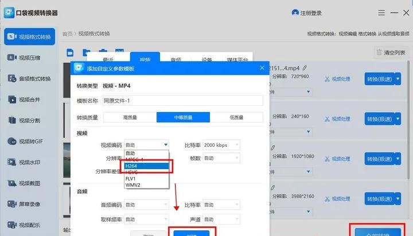Choose FLV1 in the codec list

click(146, 178)
